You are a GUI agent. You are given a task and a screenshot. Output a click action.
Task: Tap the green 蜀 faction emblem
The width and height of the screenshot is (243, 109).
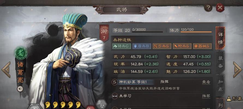pos(21,53)
